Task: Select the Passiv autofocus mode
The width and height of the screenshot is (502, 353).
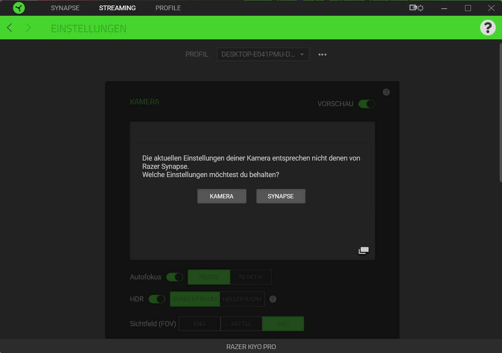Action: tap(209, 277)
